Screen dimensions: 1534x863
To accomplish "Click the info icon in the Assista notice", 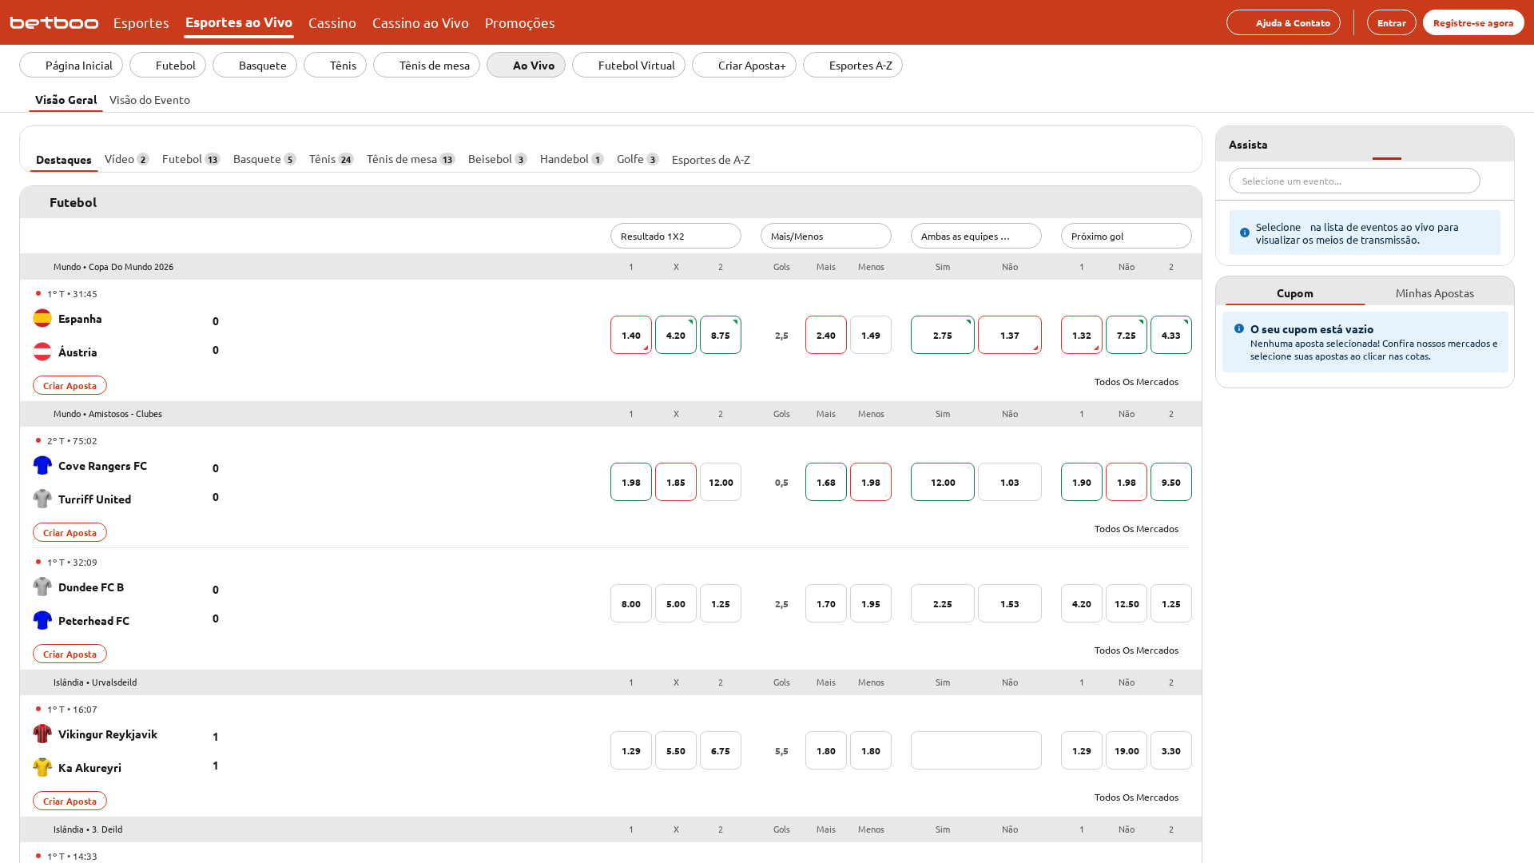I will pos(1245,233).
